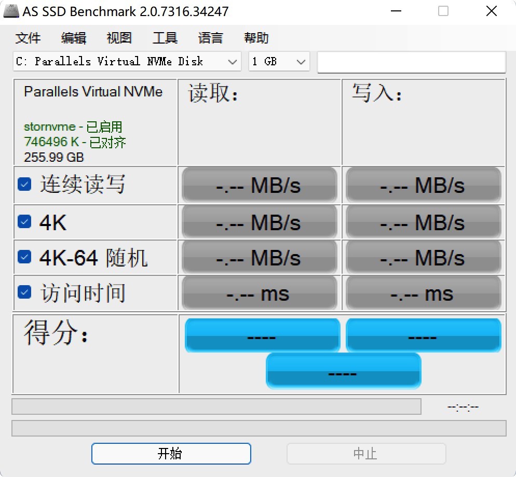
Task: Click the blue total score field
Action: (x=343, y=371)
